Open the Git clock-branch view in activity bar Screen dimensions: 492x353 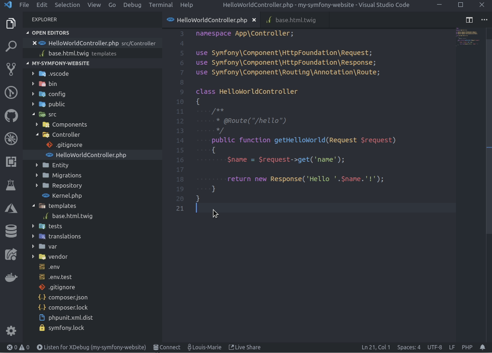[x=11, y=92]
